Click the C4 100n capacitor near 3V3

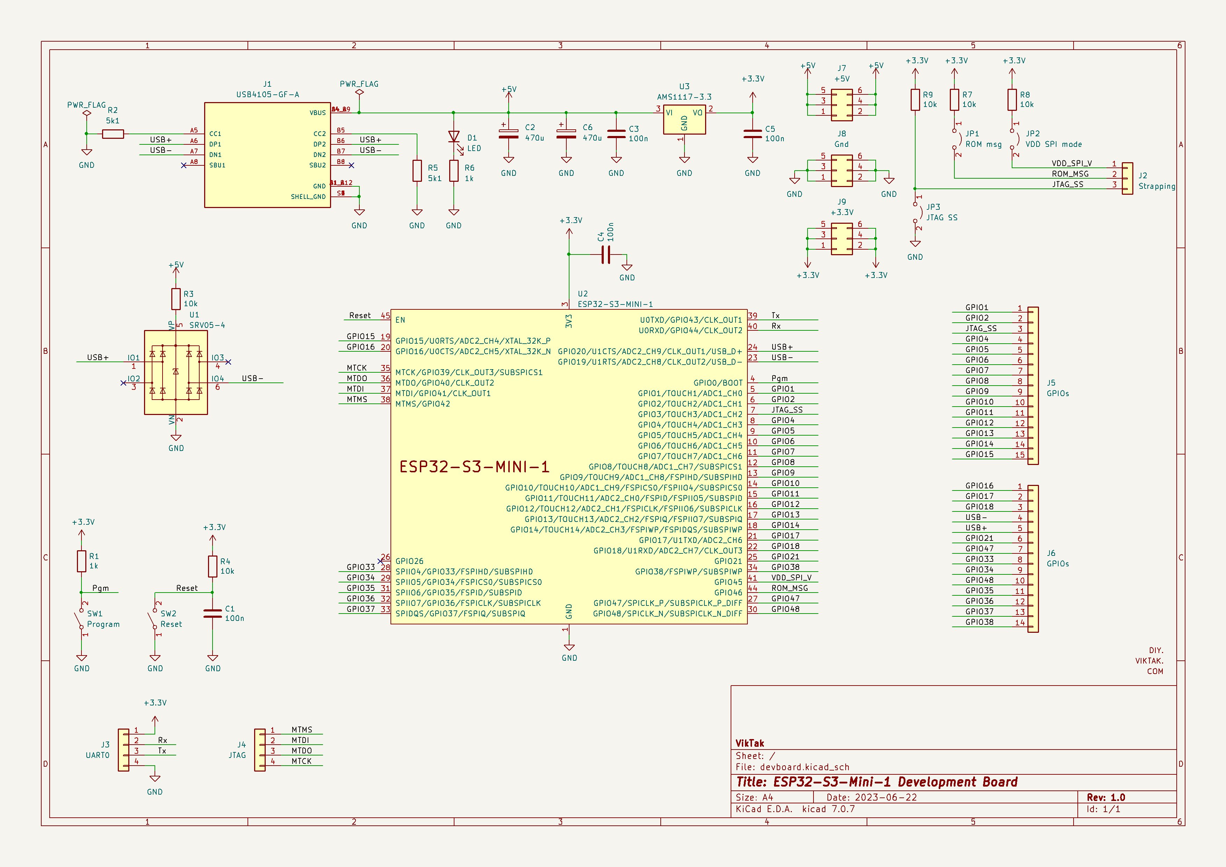click(605, 255)
